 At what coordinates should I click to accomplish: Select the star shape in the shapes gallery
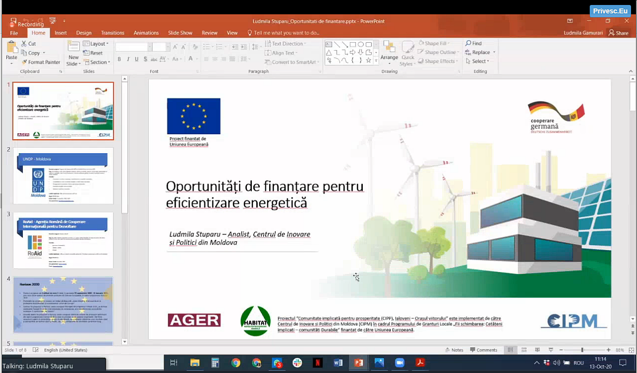(x=368, y=60)
